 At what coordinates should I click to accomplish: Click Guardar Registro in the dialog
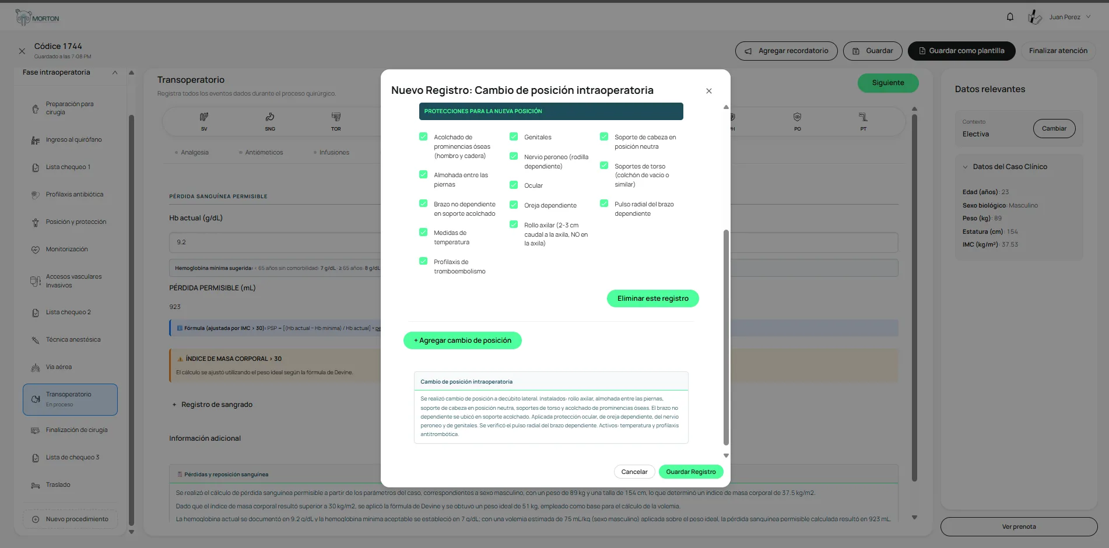point(691,472)
